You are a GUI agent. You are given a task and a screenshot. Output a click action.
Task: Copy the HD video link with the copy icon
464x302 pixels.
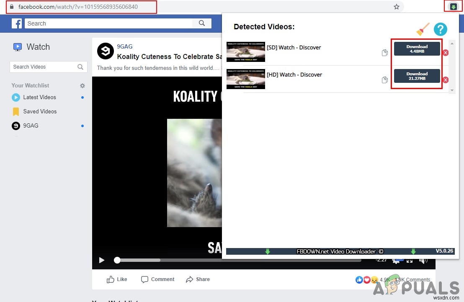384,80
